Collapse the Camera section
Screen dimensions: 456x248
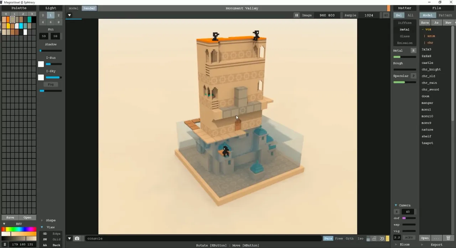click(396, 205)
